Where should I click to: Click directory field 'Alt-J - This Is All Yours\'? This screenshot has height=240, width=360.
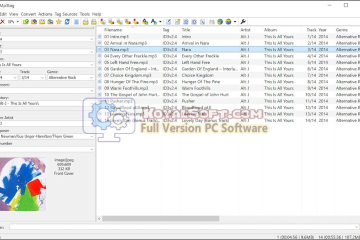tap(45, 103)
